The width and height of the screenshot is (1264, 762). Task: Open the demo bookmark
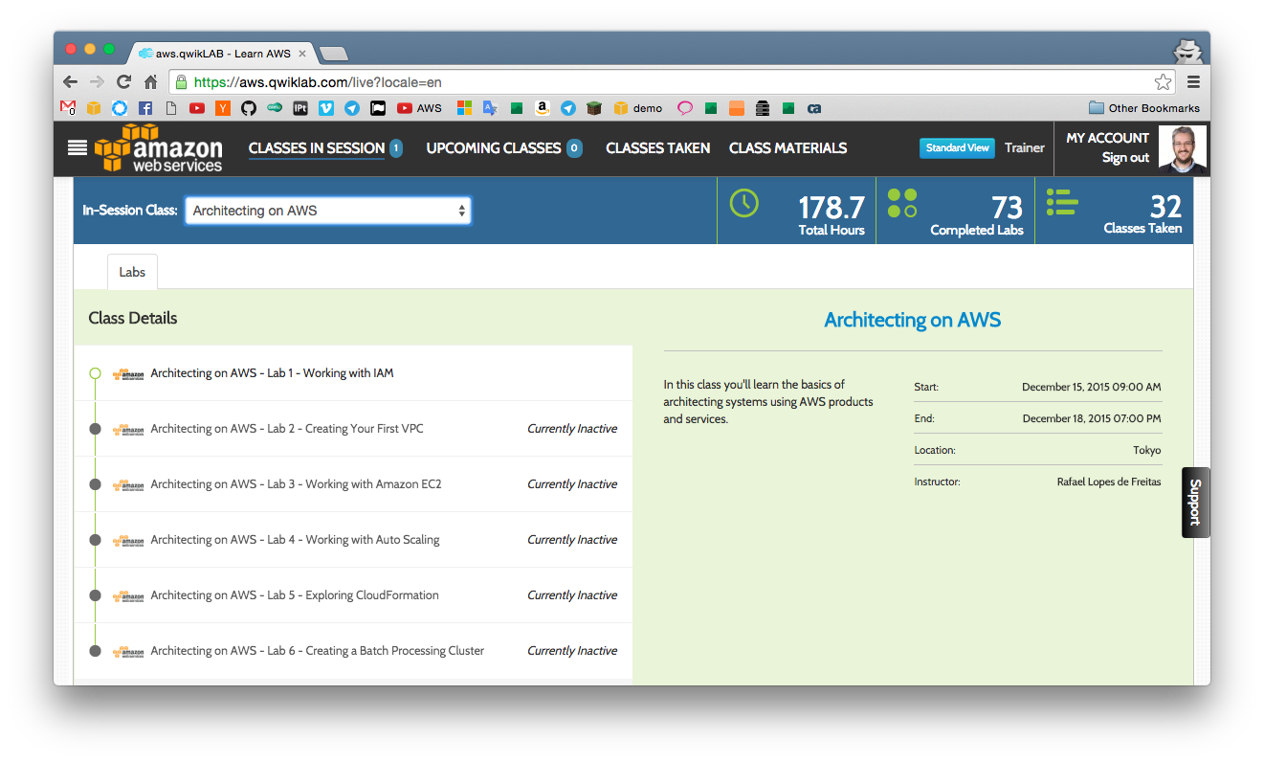(637, 108)
